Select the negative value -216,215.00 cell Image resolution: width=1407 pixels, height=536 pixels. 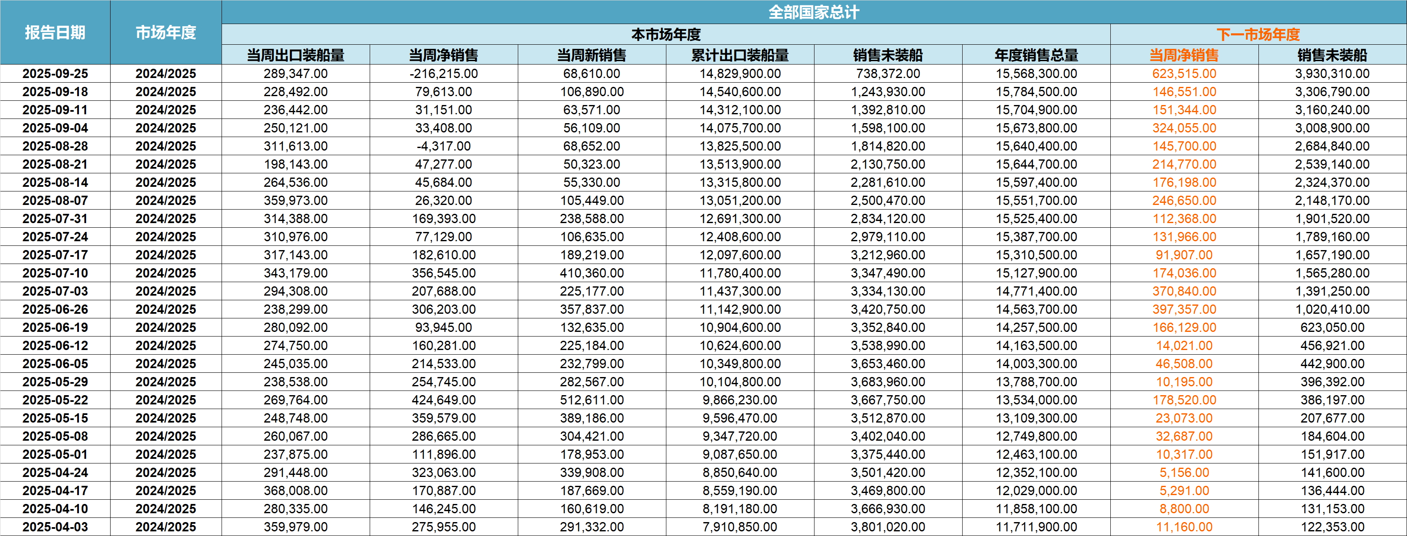(444, 74)
